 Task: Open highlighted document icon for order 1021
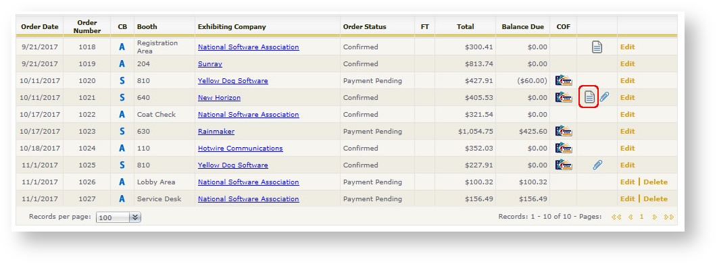click(590, 97)
